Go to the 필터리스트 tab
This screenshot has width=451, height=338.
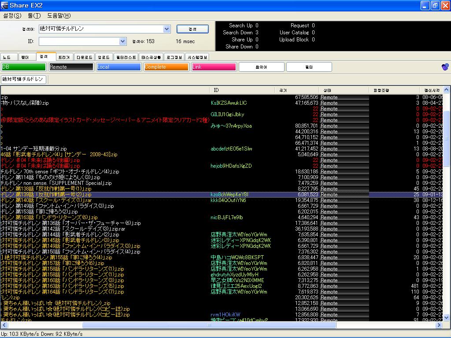[x=126, y=57]
